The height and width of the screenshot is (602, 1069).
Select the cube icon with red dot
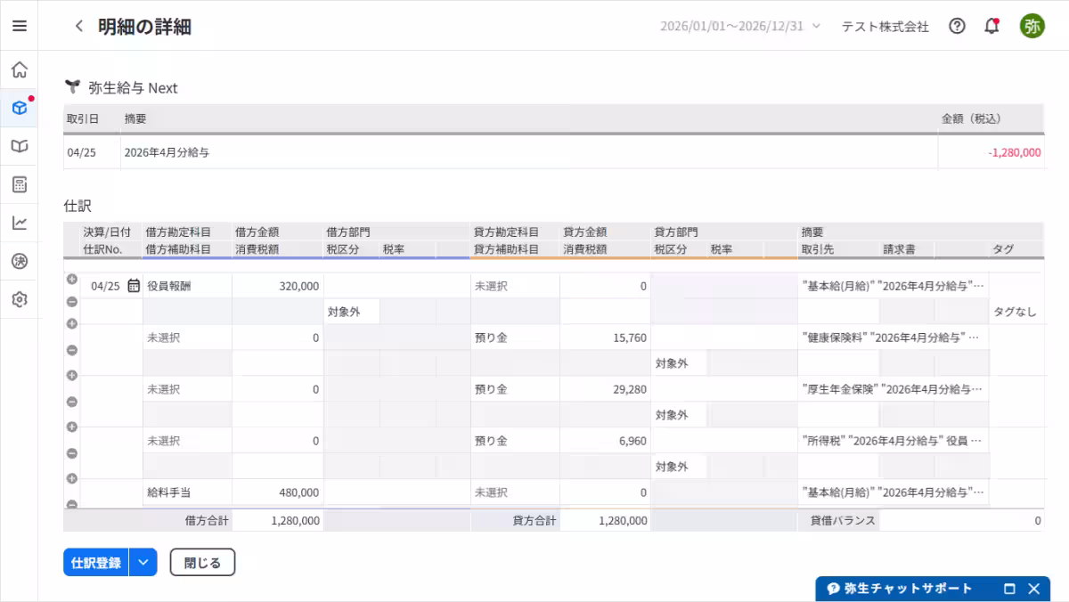coord(19,108)
